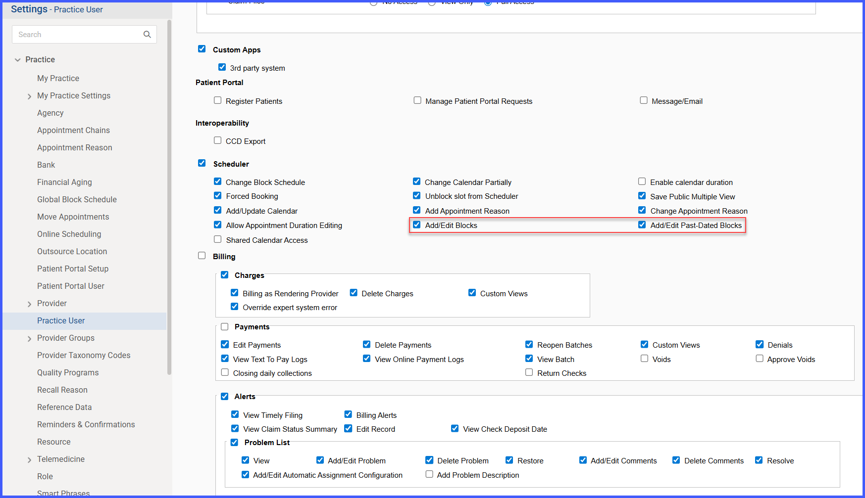Go to Appointment Reason page
The image size is (865, 498).
tap(74, 147)
